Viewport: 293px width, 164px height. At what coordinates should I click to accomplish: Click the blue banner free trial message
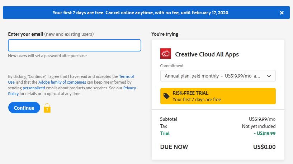tap(141, 13)
